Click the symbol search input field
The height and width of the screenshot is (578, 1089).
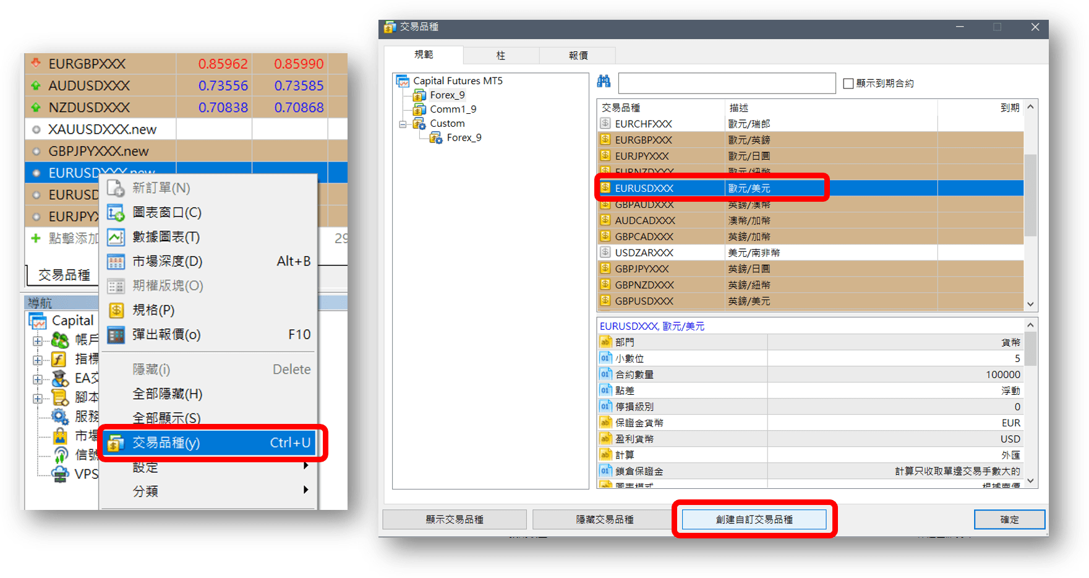pos(727,83)
